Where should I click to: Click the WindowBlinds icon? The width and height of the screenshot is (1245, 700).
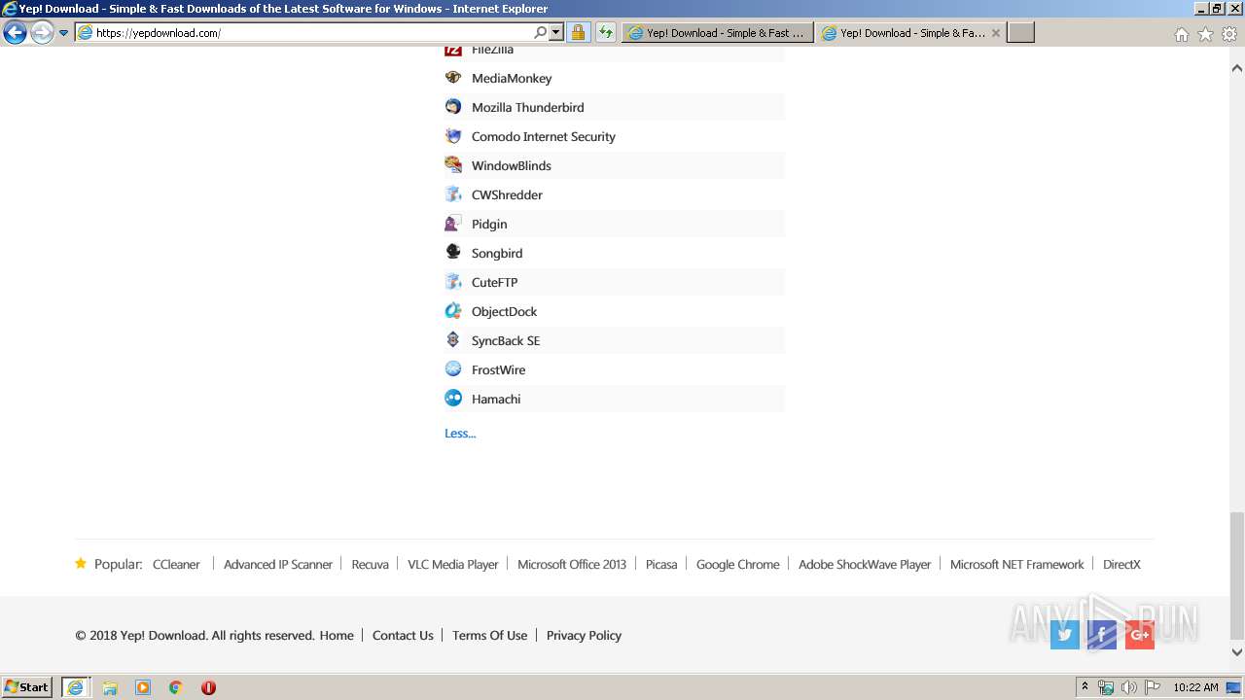tap(453, 165)
